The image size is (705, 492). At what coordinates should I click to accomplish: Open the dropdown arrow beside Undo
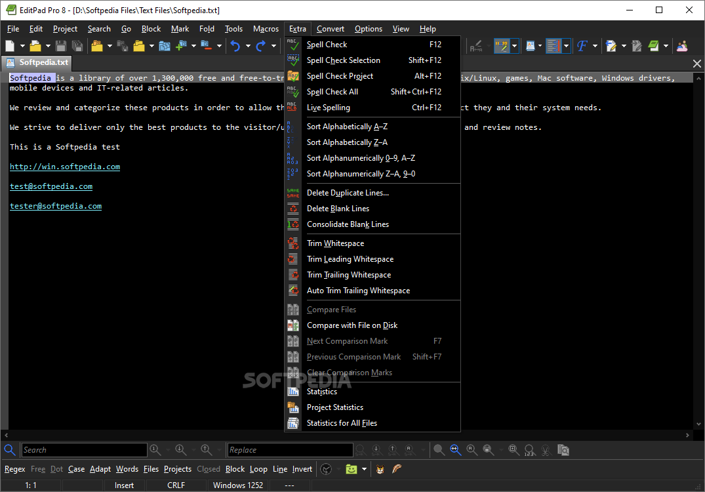pos(248,46)
